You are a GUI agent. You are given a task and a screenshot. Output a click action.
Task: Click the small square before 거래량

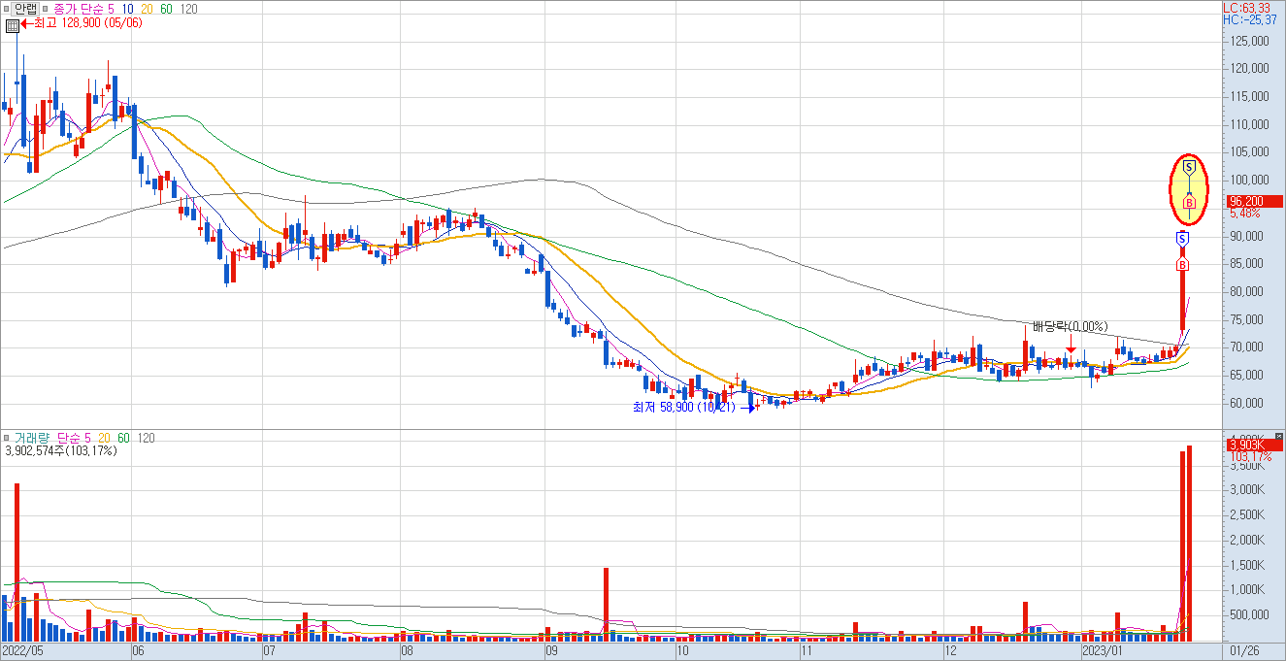click(x=6, y=438)
